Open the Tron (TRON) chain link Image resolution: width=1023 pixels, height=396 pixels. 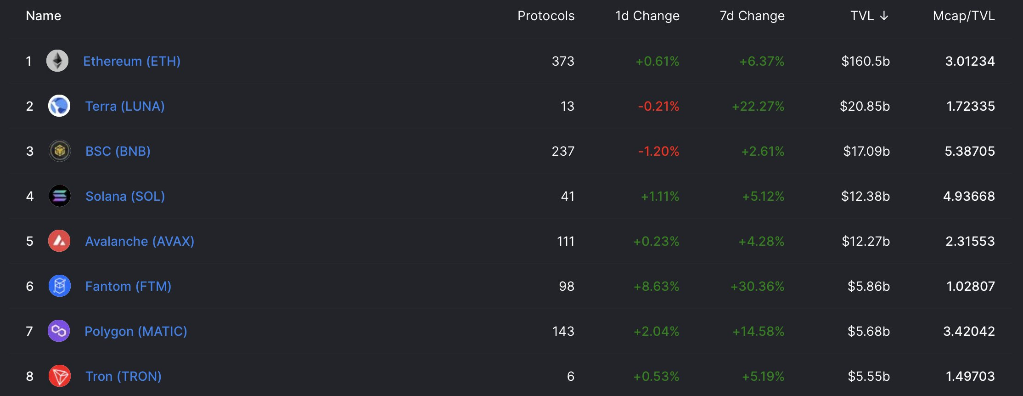coord(124,376)
